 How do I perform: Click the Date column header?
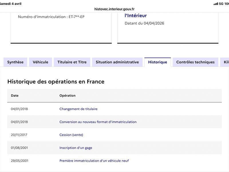15,95
